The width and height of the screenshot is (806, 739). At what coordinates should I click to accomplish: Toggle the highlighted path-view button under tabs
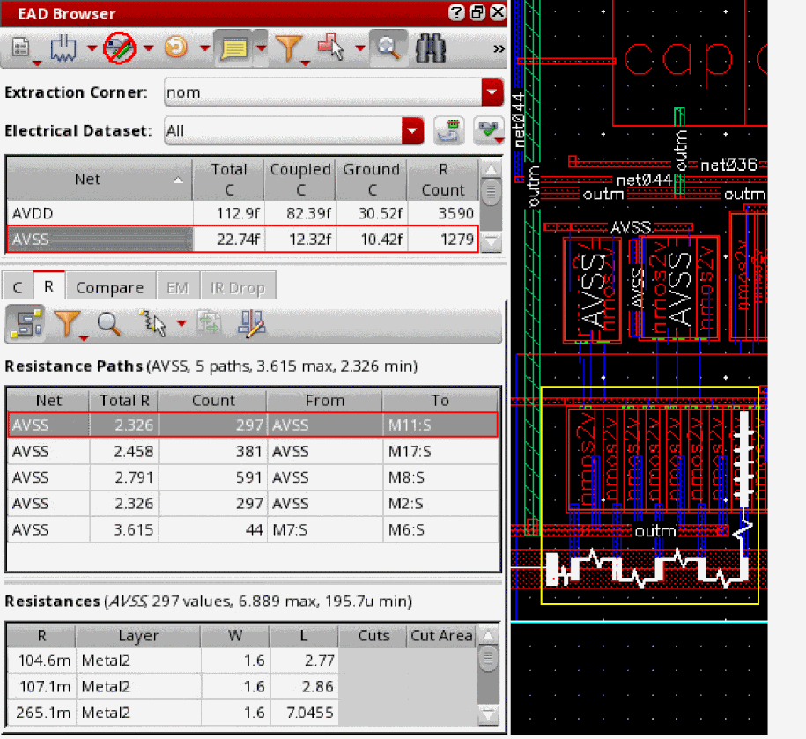(x=24, y=324)
